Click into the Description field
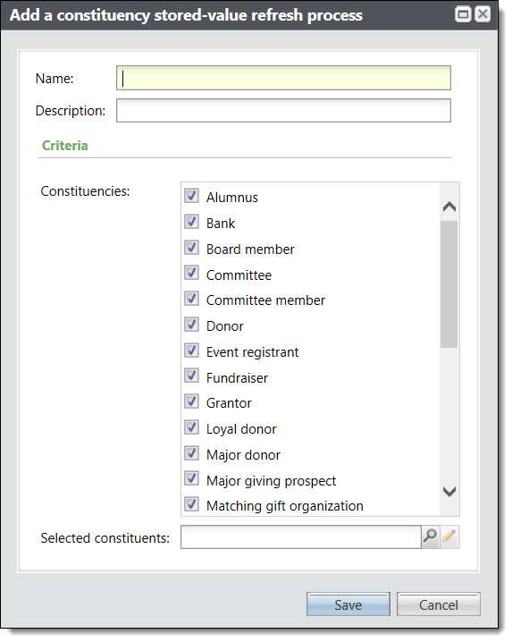The image size is (512, 642). [283, 111]
